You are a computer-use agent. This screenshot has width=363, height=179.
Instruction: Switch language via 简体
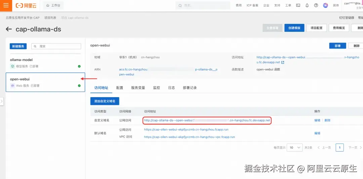pos(336,6)
